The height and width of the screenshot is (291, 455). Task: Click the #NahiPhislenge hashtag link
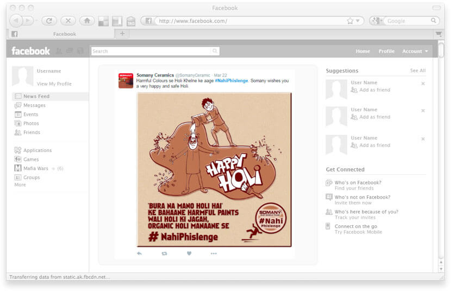click(x=231, y=80)
